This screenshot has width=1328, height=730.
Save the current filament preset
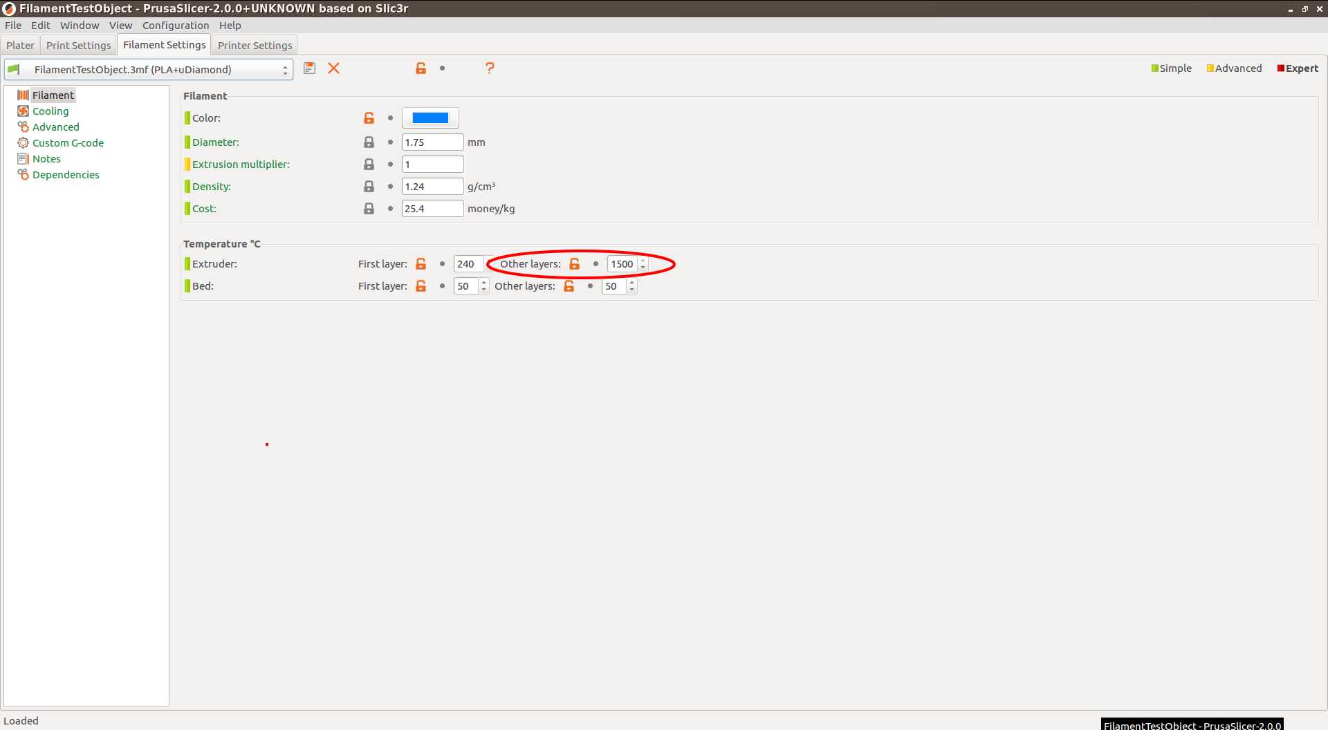(309, 68)
